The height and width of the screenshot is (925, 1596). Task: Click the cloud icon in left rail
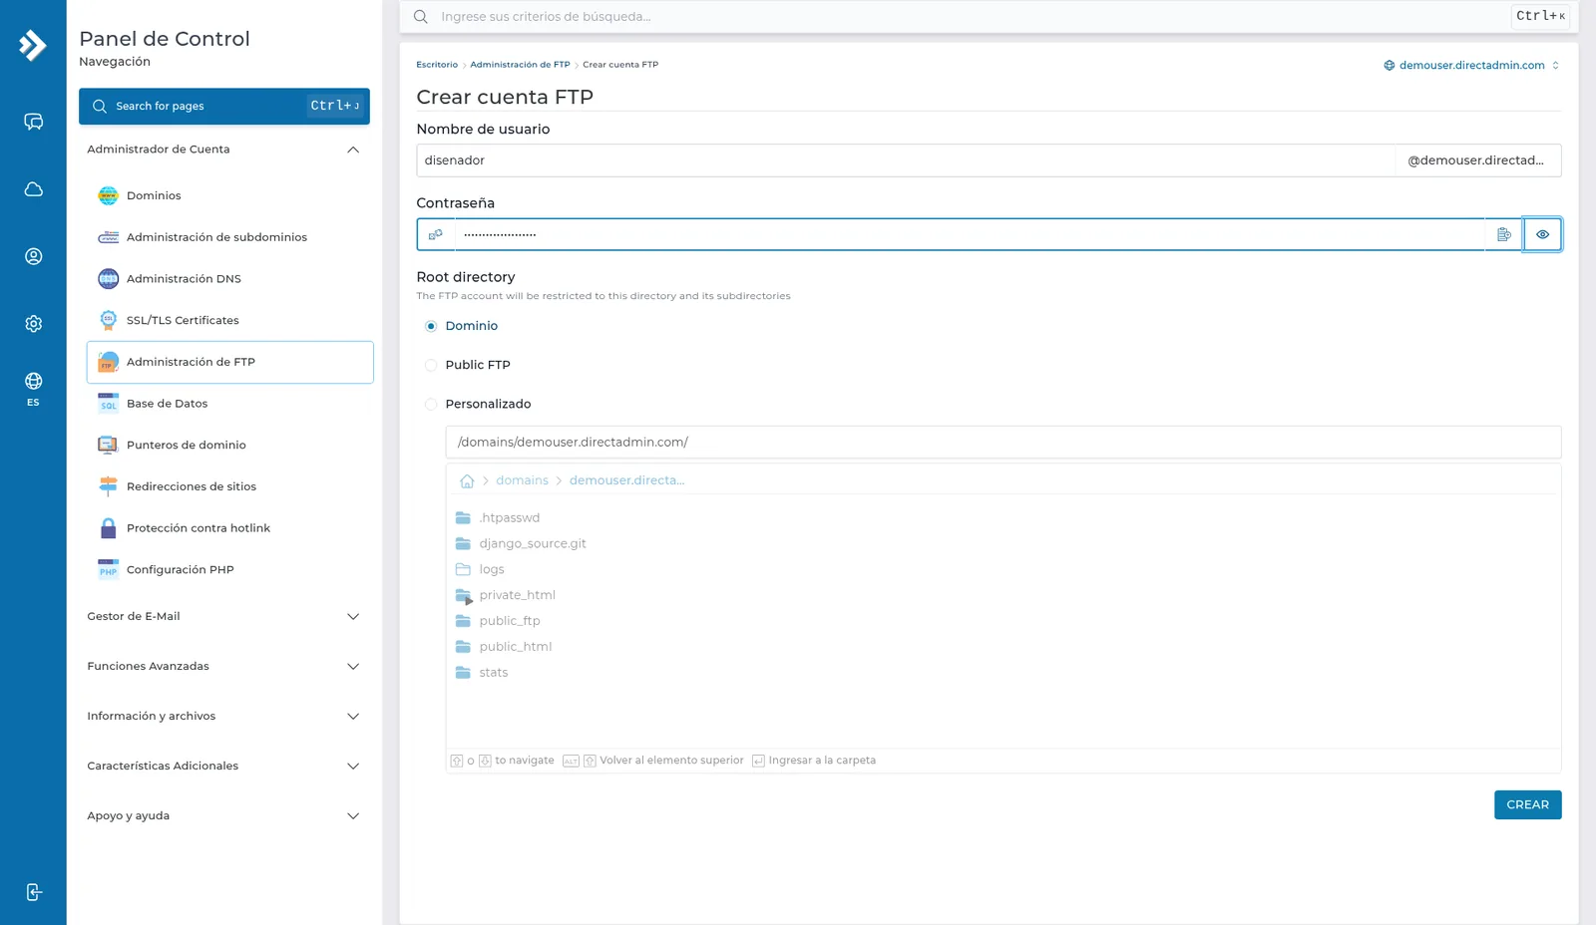pos(33,189)
